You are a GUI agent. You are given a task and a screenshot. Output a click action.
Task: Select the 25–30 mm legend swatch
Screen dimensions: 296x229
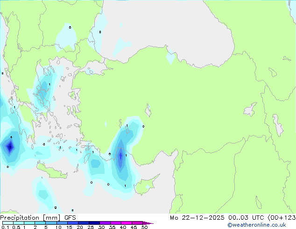[x=94, y=223]
